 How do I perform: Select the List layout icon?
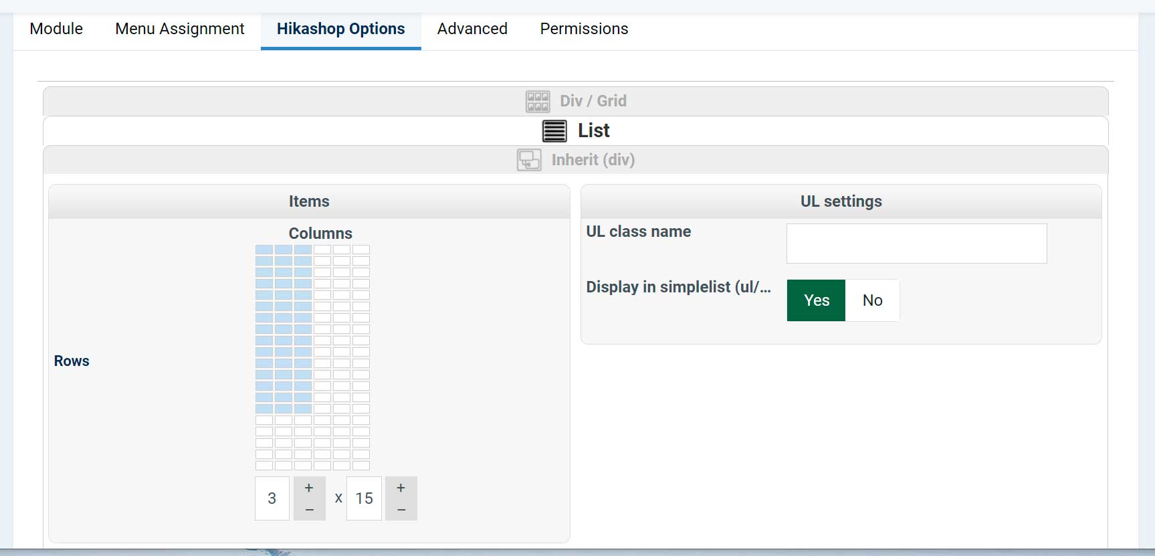554,130
